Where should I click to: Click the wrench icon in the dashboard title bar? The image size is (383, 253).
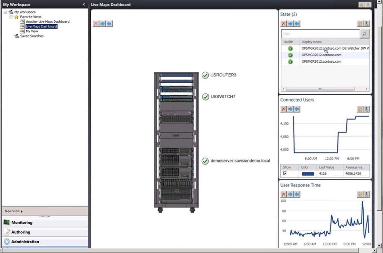(x=362, y=4)
